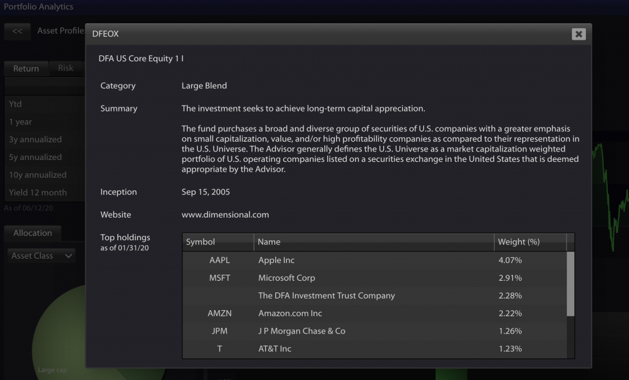Select the AMZN Amazon.com Inc row
This screenshot has height=380, width=629.
tap(375, 313)
